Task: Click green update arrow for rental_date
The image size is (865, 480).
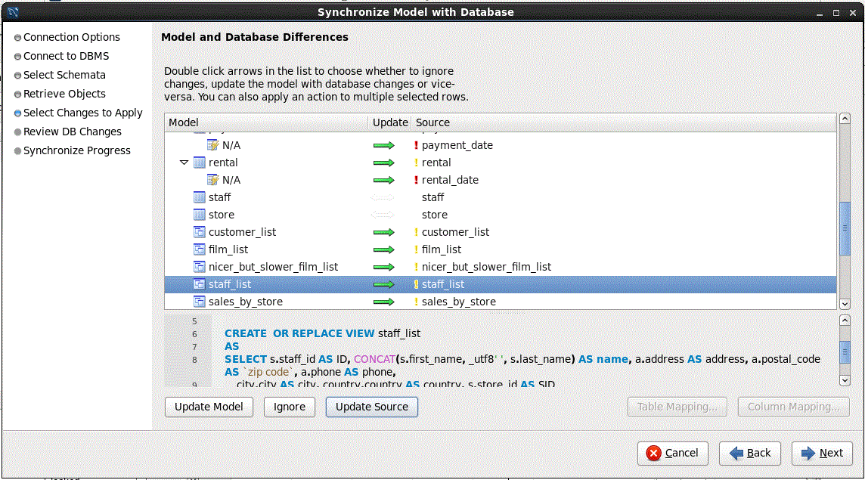Action: 384,180
